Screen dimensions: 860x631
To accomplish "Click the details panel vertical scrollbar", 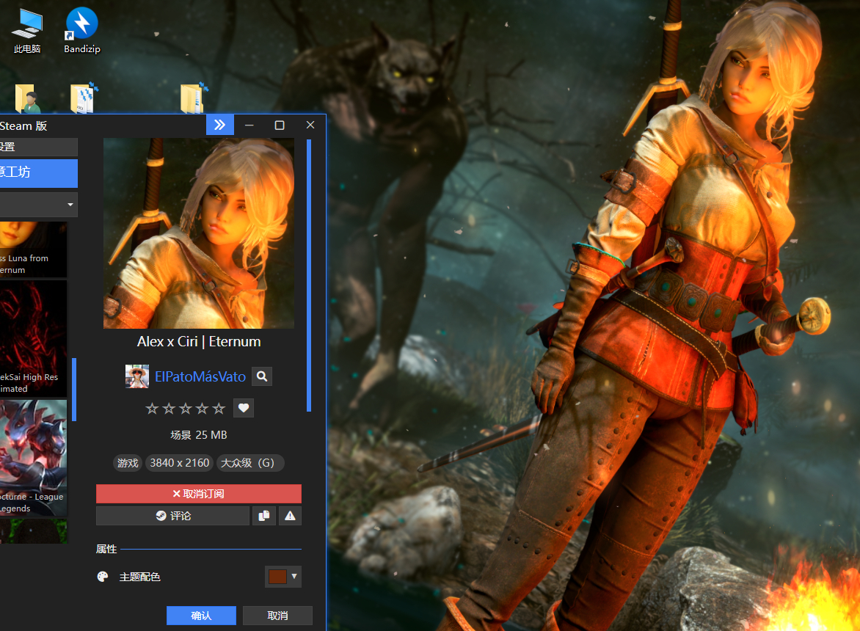I will tap(309, 275).
